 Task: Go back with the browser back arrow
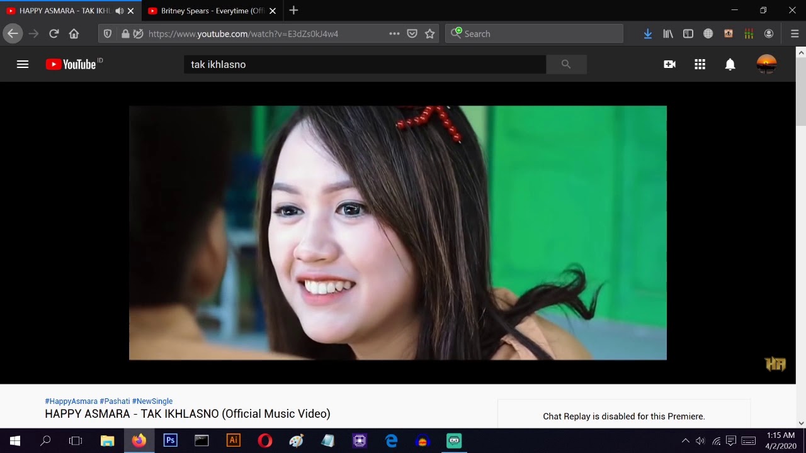tap(13, 34)
